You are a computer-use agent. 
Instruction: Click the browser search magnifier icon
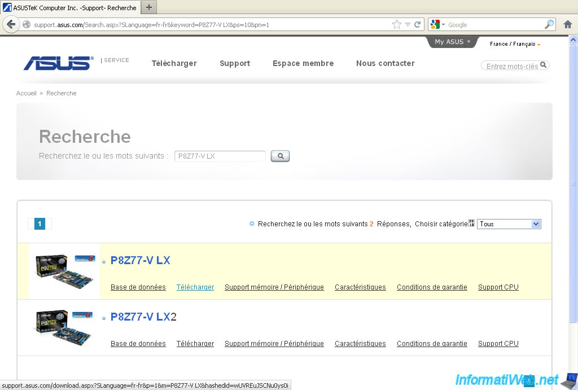tap(549, 25)
